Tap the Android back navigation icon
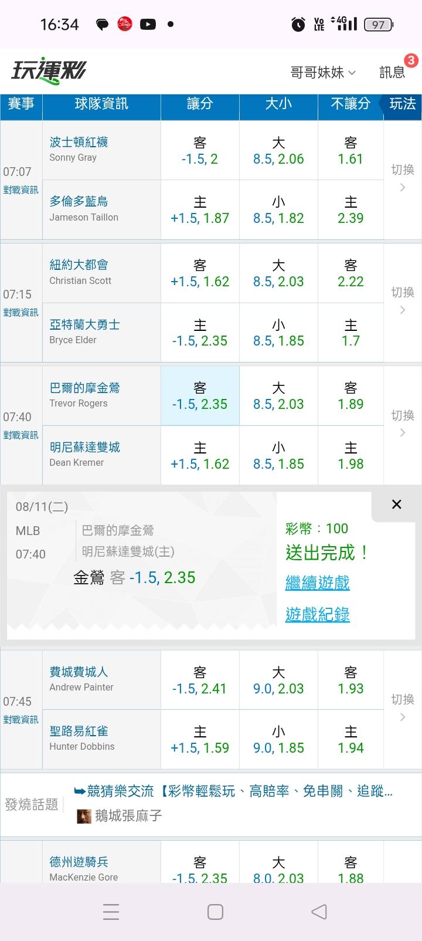 [319, 911]
